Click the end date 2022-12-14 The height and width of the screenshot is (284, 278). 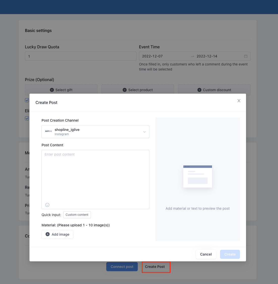pyautogui.click(x=207, y=56)
